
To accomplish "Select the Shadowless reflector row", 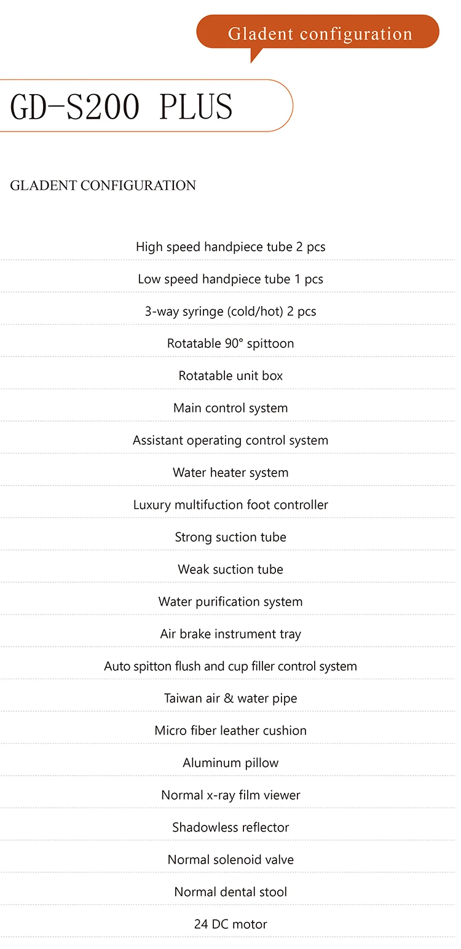I will (230, 827).
